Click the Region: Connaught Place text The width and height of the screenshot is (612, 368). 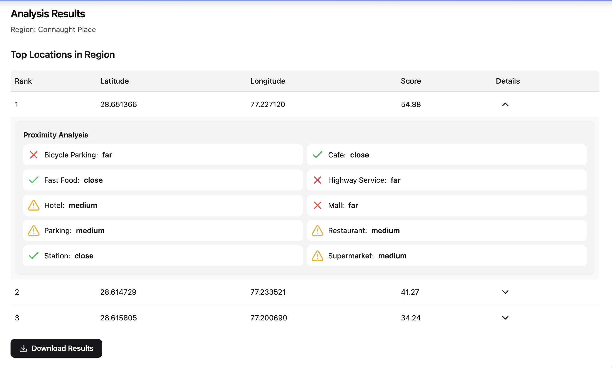pyautogui.click(x=53, y=29)
